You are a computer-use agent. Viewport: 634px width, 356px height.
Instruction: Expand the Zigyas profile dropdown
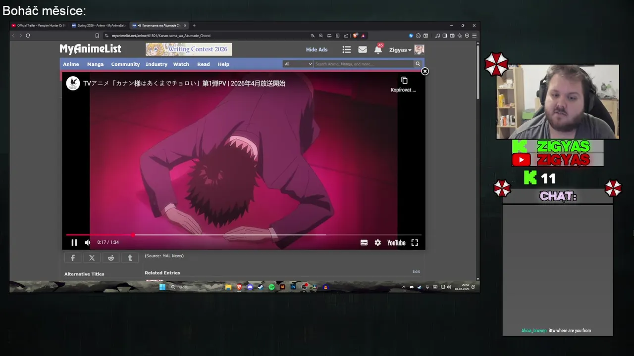400,50
